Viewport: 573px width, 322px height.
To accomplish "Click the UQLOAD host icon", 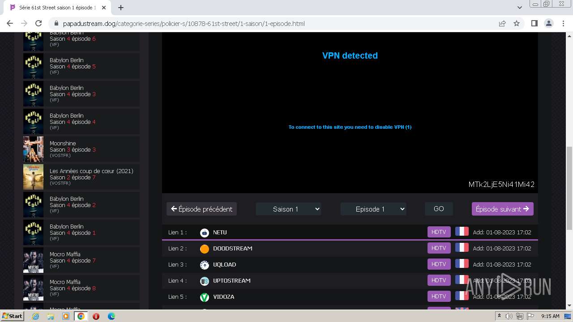I will [205, 265].
